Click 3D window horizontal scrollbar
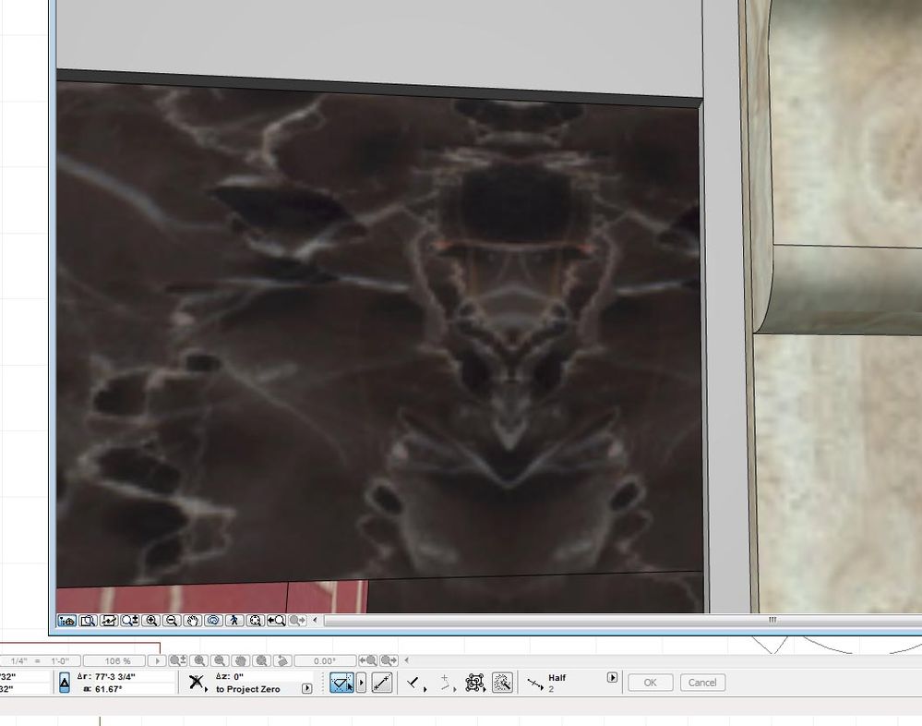The image size is (922, 726). 623,620
